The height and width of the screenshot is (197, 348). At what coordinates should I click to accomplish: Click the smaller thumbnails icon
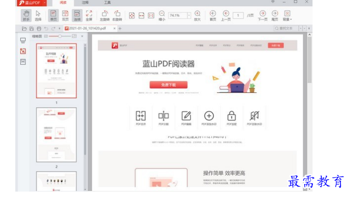pyautogui.click(x=46, y=36)
